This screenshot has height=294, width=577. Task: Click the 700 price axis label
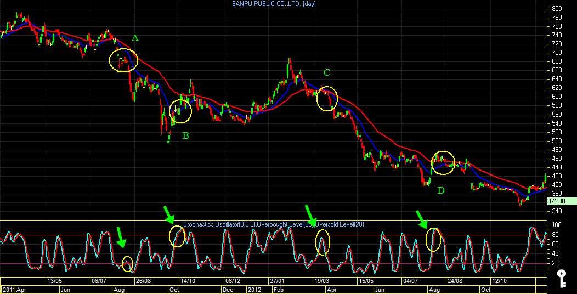coord(556,53)
